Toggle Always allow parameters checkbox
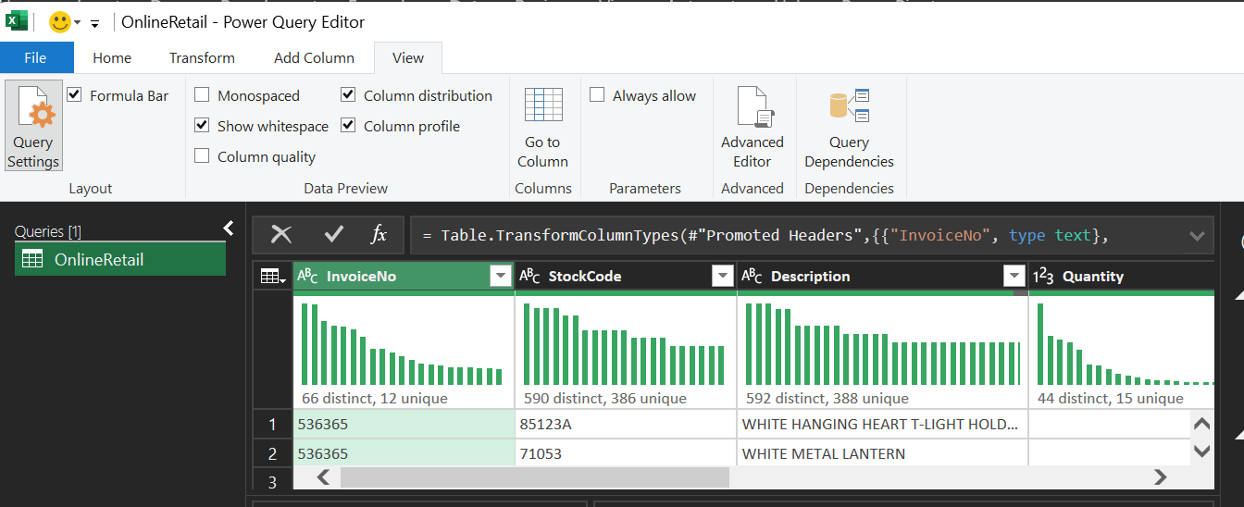 coord(597,95)
